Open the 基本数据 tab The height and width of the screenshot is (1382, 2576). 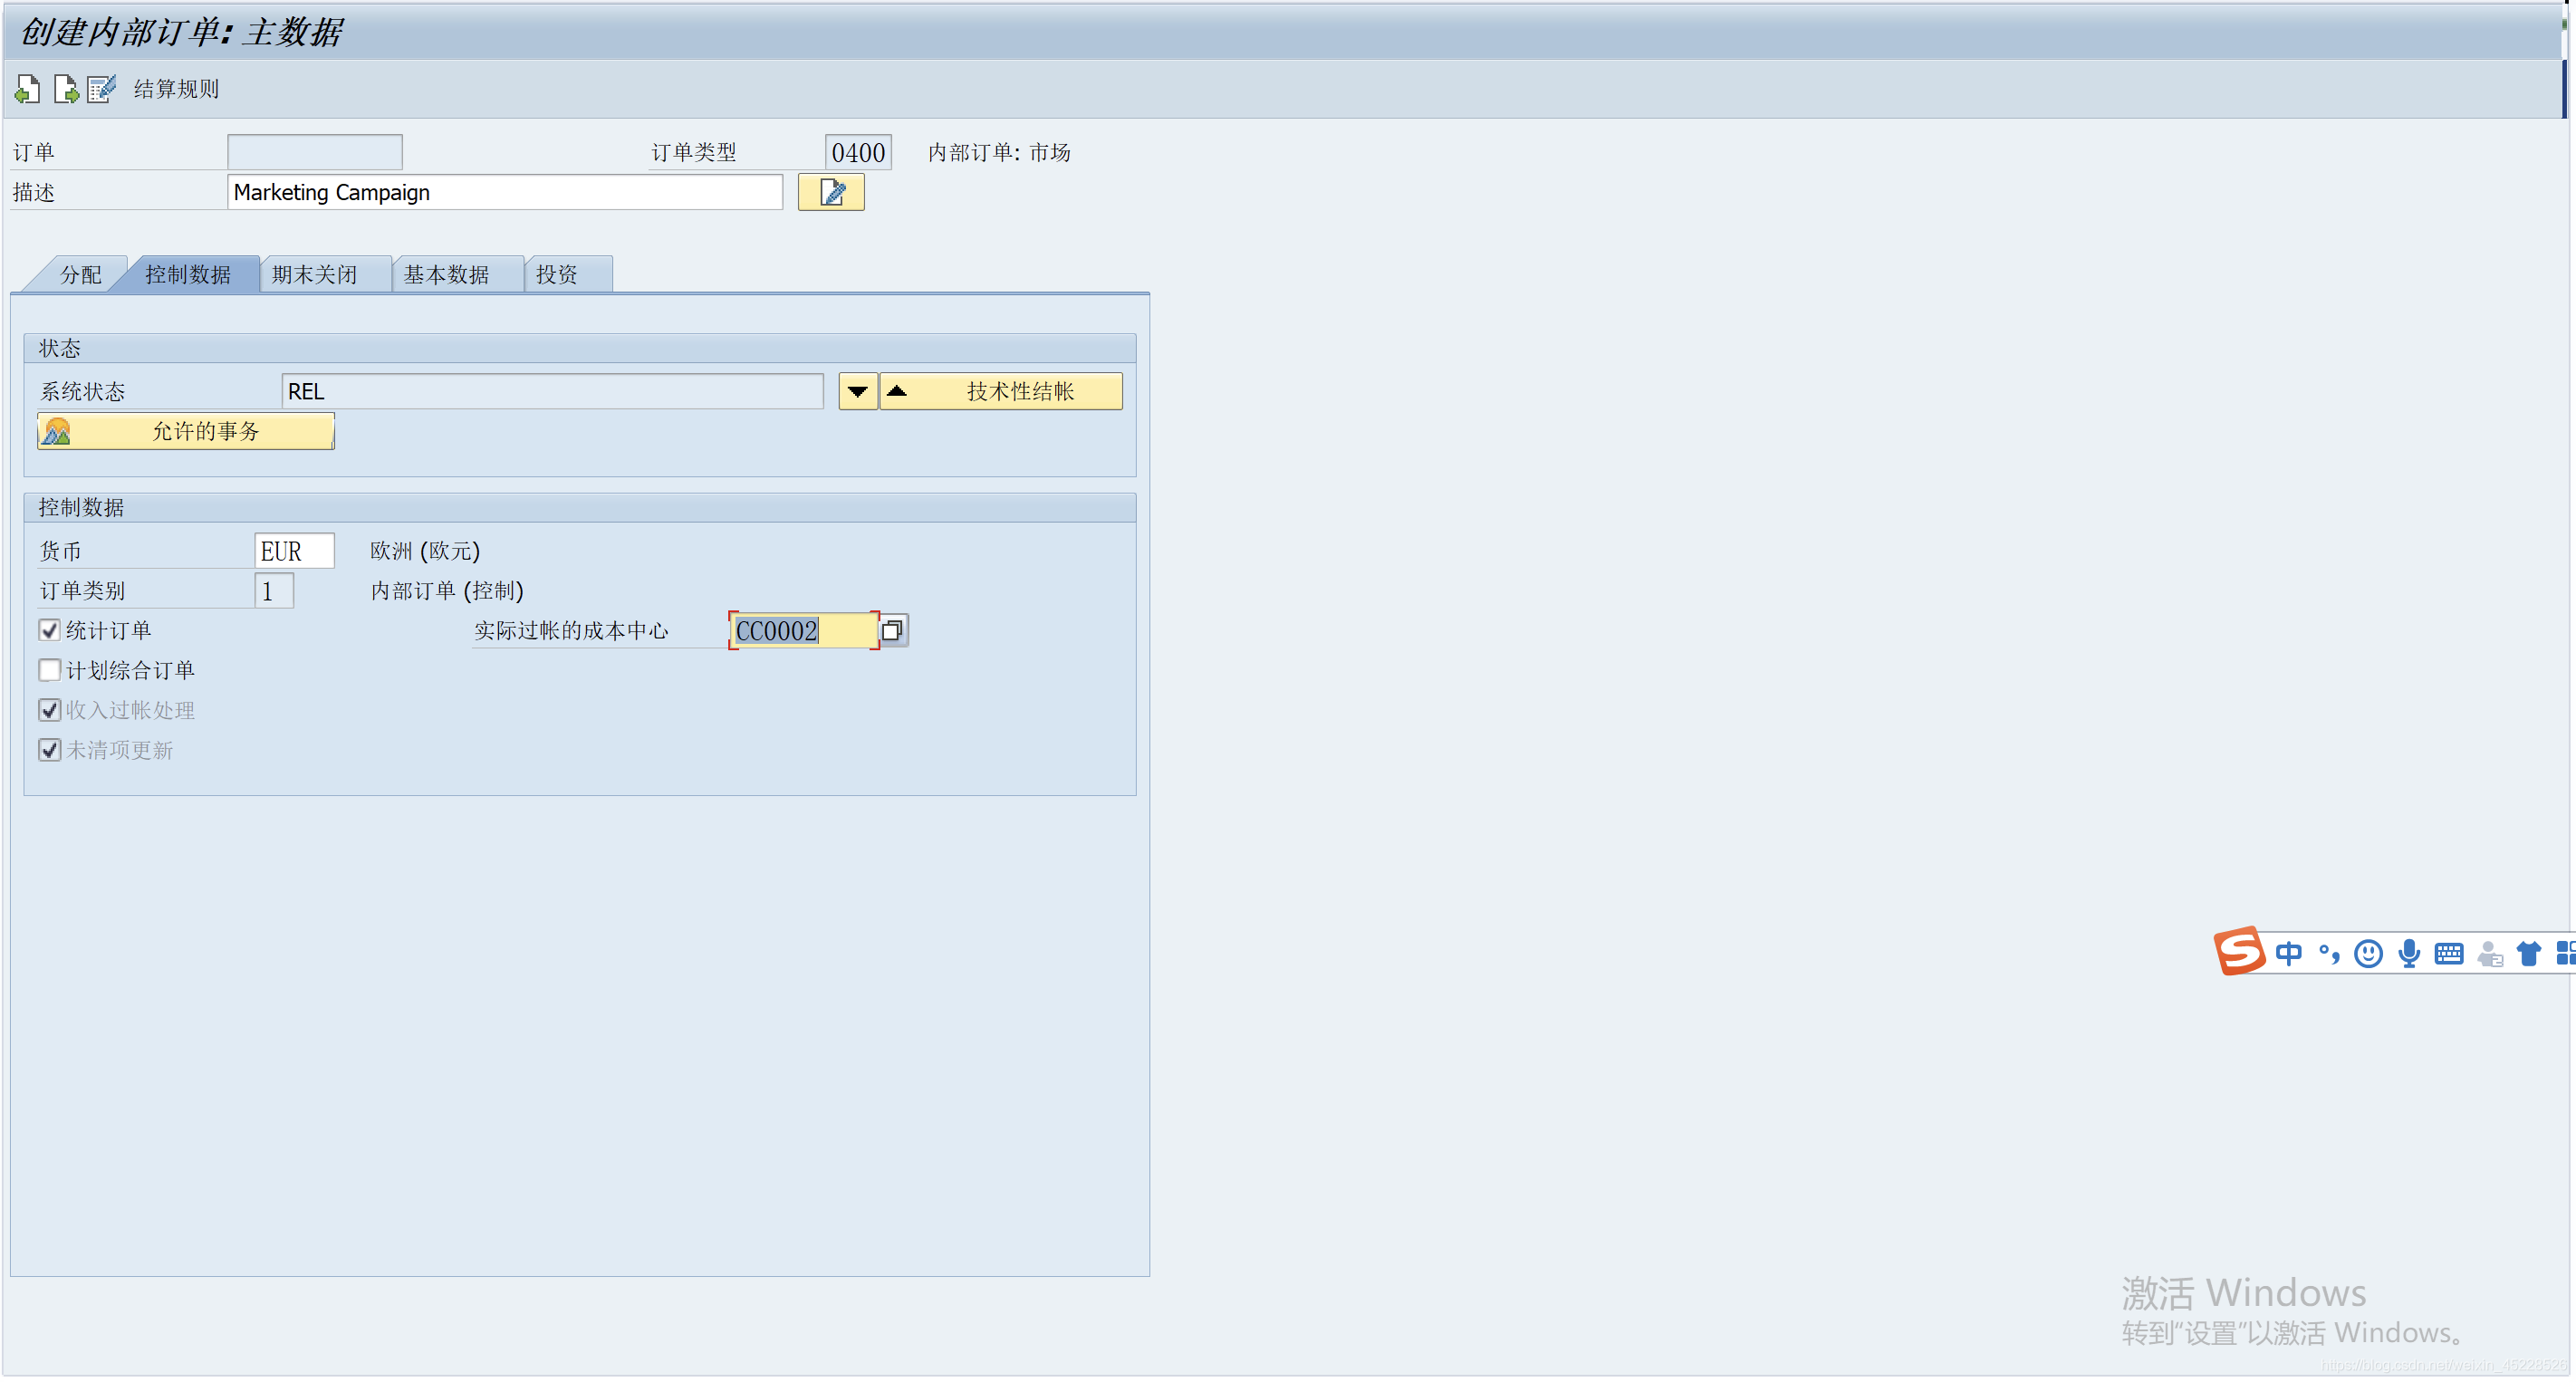(447, 275)
